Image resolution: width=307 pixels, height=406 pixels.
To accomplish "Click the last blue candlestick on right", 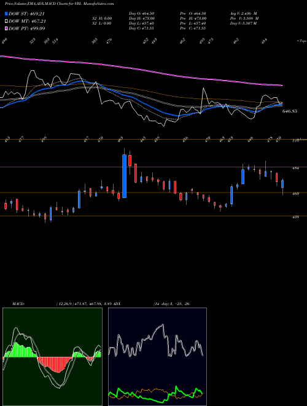I will coord(282,184).
